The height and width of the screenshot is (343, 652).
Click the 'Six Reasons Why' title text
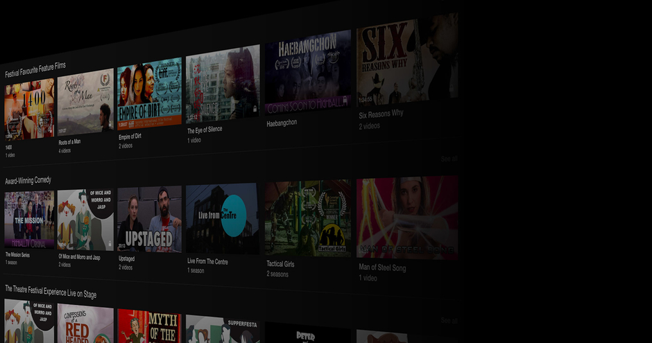(381, 114)
